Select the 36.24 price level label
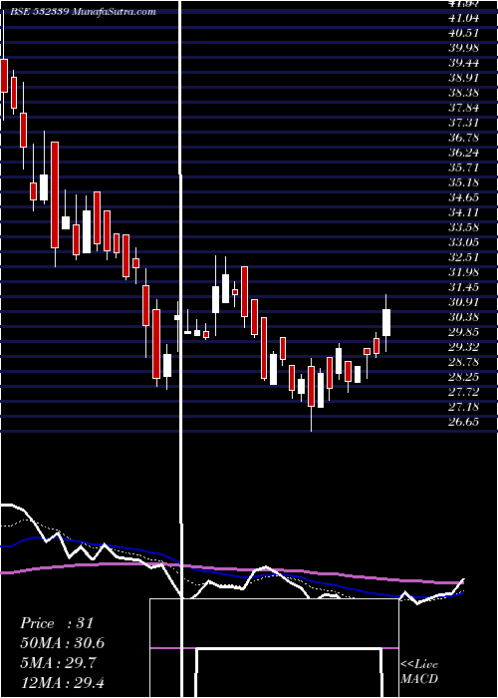498x698 pixels. coord(463,153)
